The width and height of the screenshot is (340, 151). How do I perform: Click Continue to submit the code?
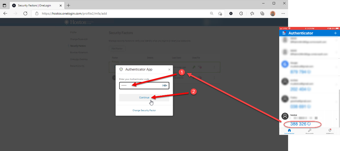144,98
